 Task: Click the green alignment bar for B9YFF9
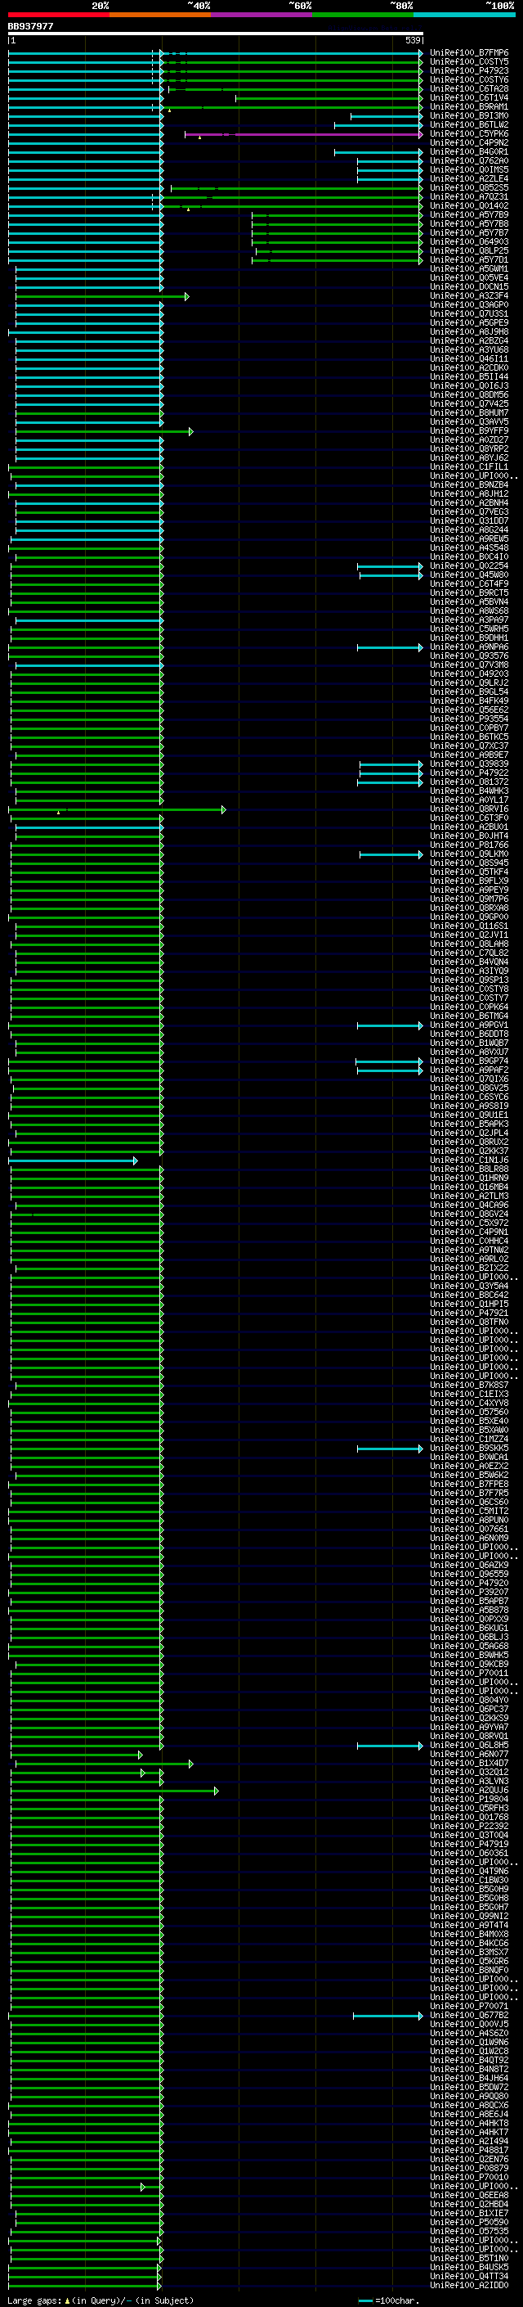coord(104,431)
